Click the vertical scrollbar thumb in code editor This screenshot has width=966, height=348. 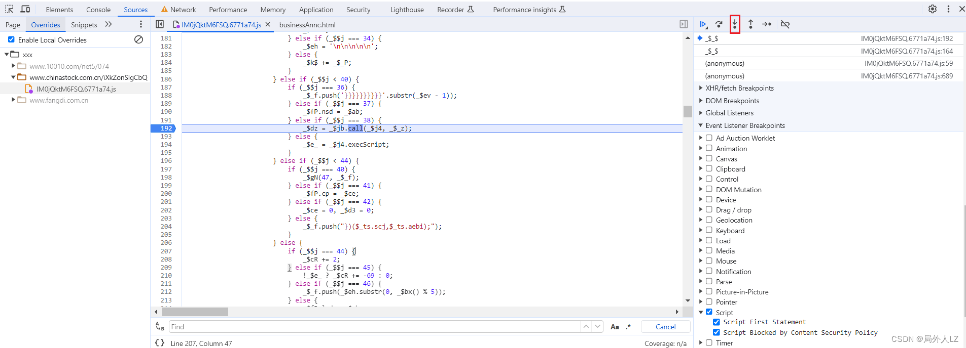coord(688,111)
